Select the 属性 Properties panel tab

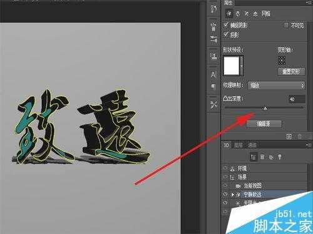coord(228,2)
